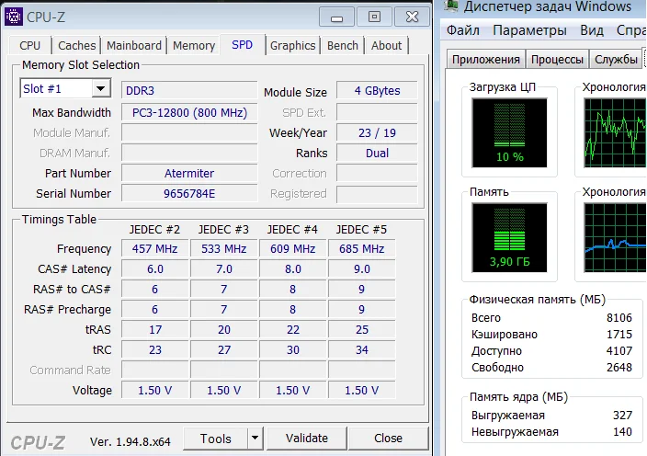Image resolution: width=647 pixels, height=456 pixels.
Task: Click the JEDEC #4 frequency 609 MHz
Action: coord(292,249)
